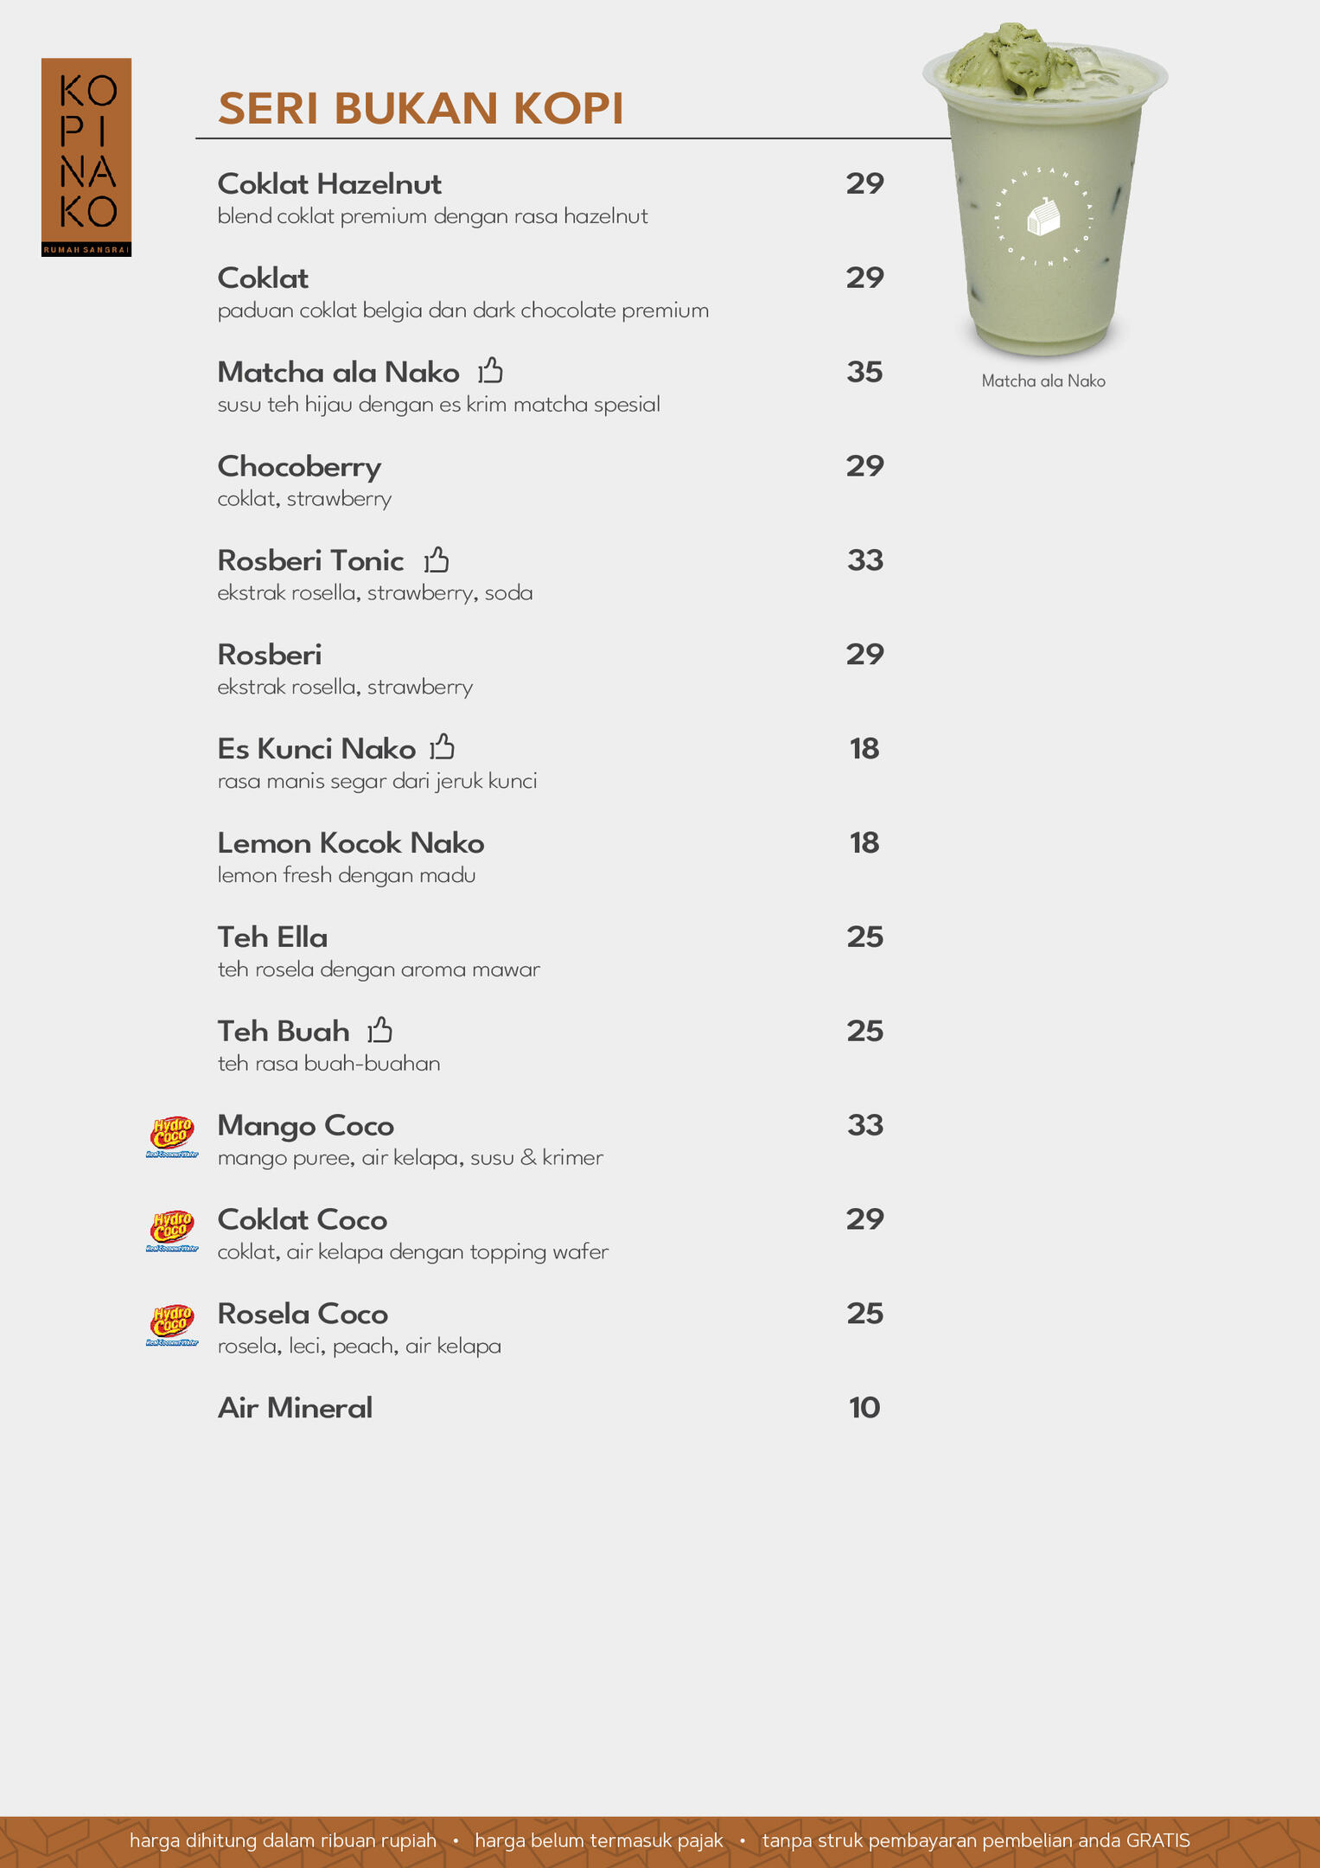Click the matcha drink cup photo

tap(1044, 190)
